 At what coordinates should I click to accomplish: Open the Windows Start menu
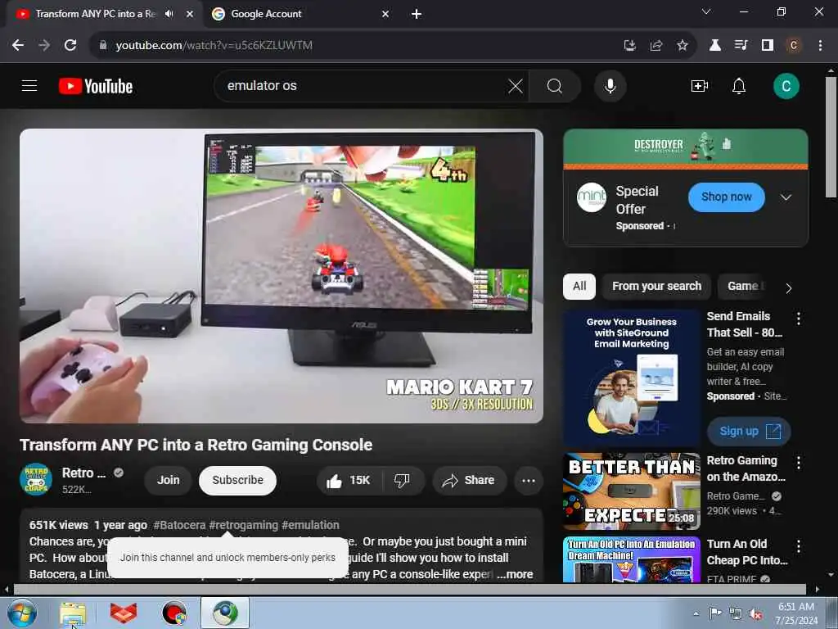(x=21, y=613)
